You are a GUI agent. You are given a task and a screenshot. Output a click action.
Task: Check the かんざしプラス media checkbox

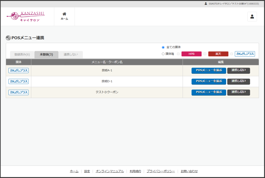pos(232,54)
